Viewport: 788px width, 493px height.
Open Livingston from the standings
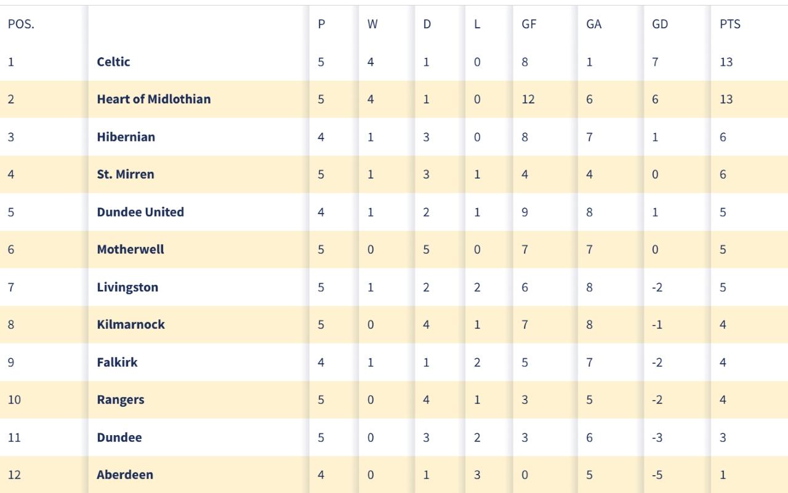pos(127,287)
